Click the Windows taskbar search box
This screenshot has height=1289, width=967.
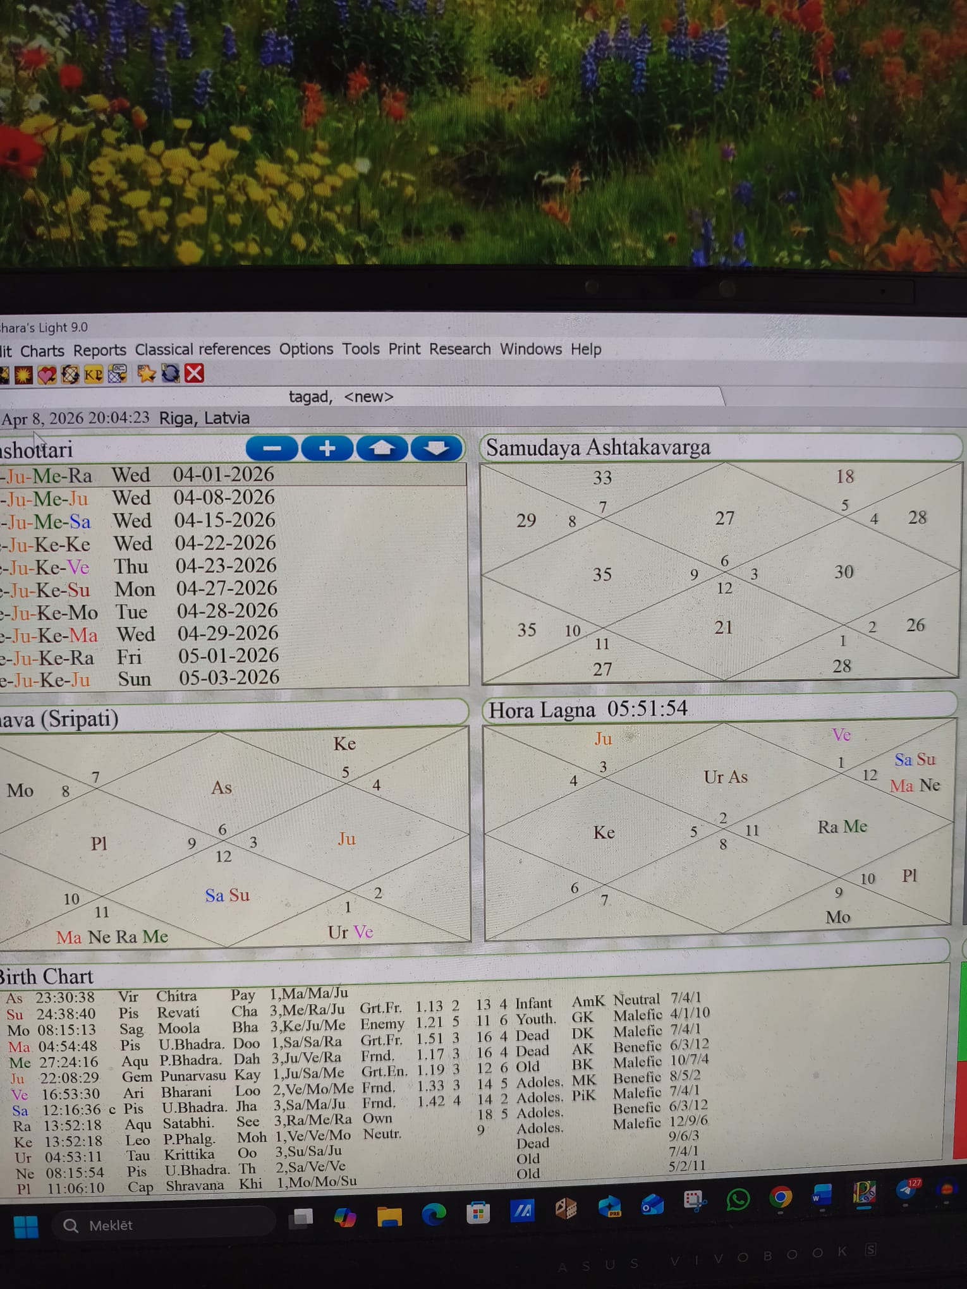coord(164,1226)
